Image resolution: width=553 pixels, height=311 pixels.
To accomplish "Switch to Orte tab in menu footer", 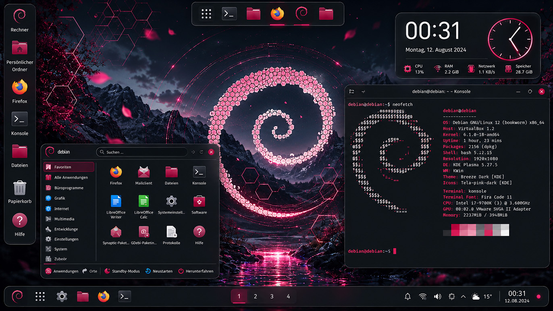I will pos(90,271).
